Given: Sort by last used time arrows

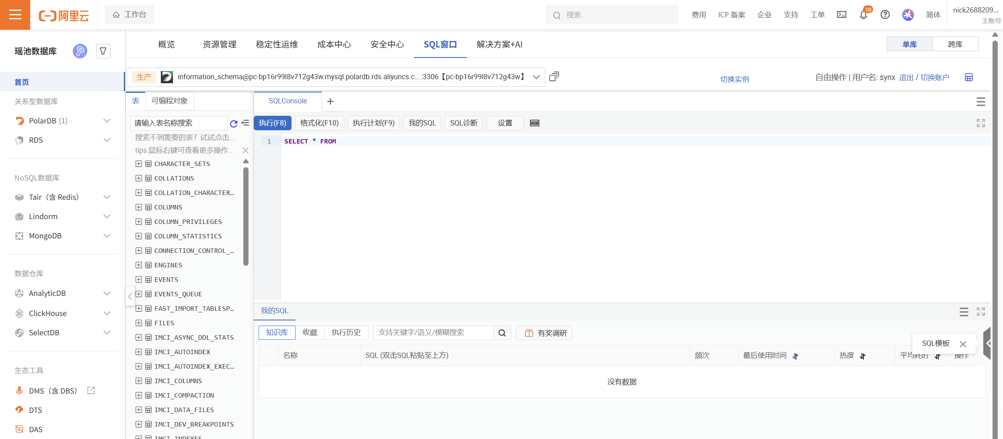Looking at the screenshot, I should pyautogui.click(x=795, y=356).
